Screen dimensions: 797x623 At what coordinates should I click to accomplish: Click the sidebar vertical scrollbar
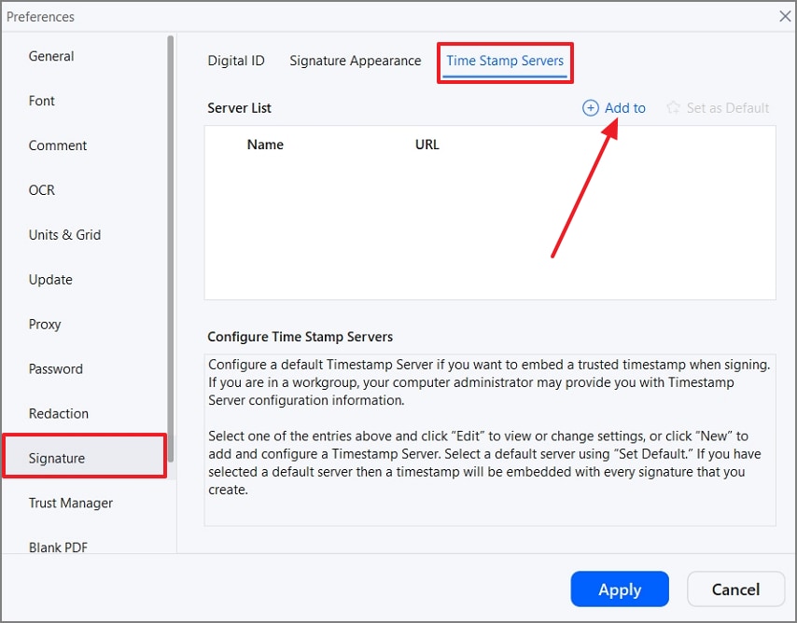pos(171,233)
